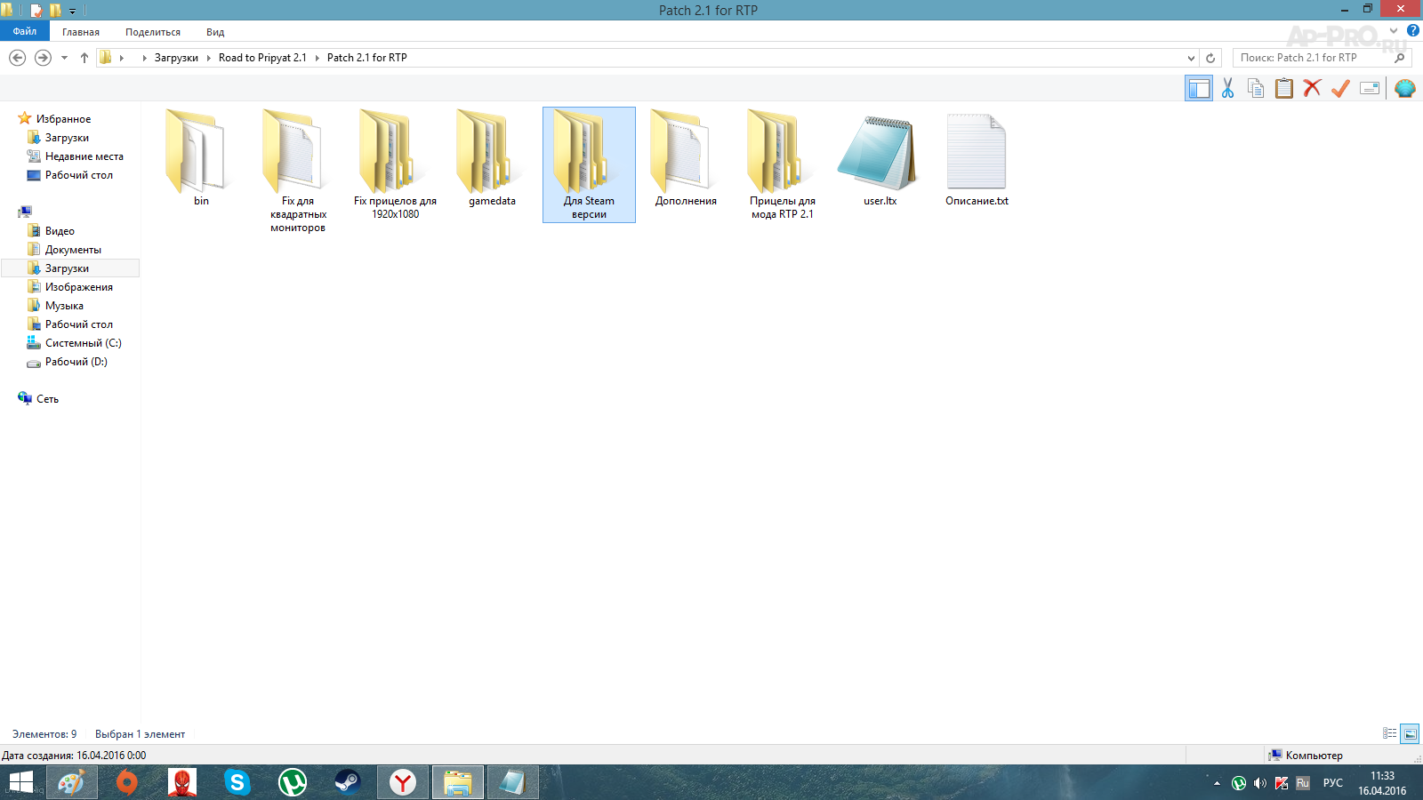The height and width of the screenshot is (800, 1423).
Task: Show hidden tray icons arrow
Action: (x=1217, y=783)
